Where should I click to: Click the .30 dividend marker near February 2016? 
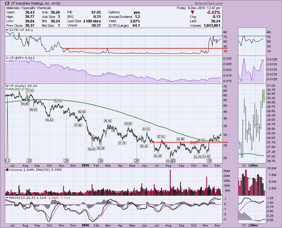pyautogui.click(x=100, y=161)
